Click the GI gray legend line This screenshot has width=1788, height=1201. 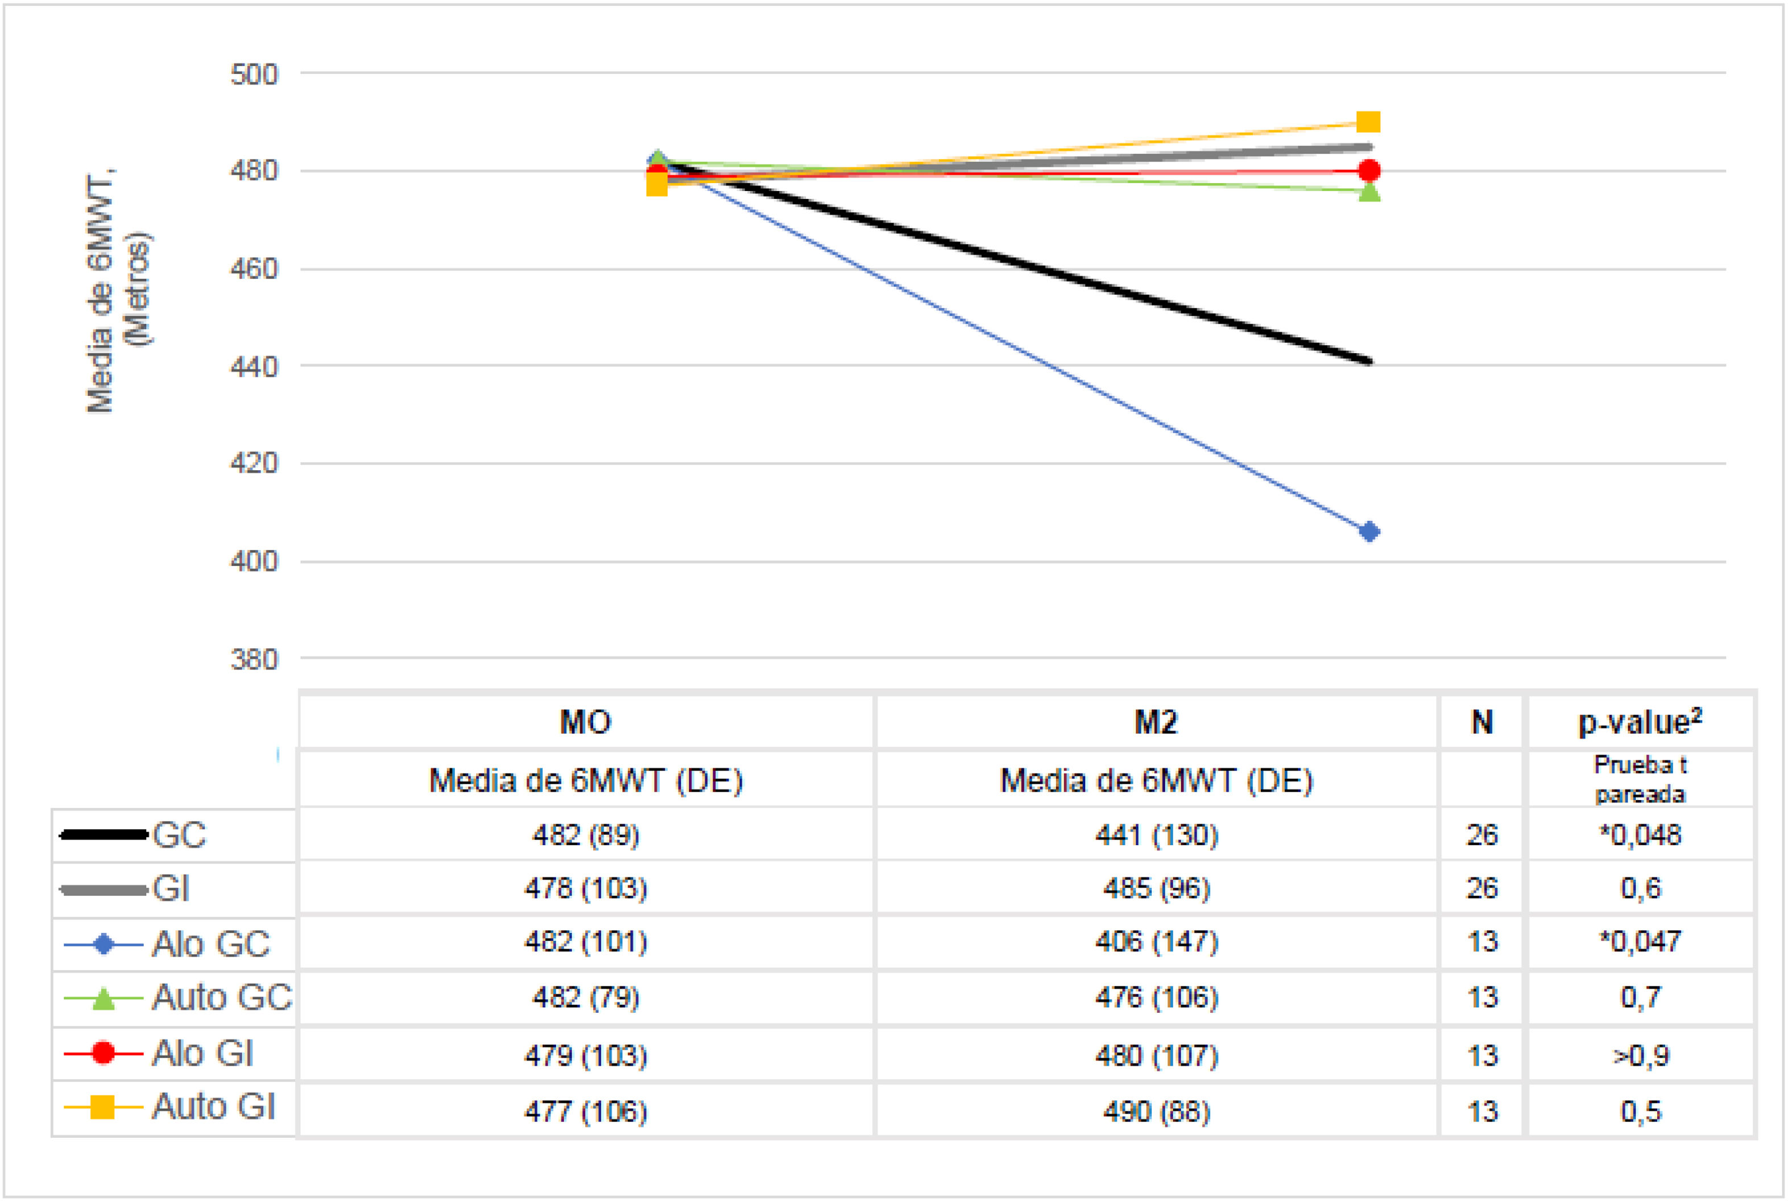pos(104,890)
